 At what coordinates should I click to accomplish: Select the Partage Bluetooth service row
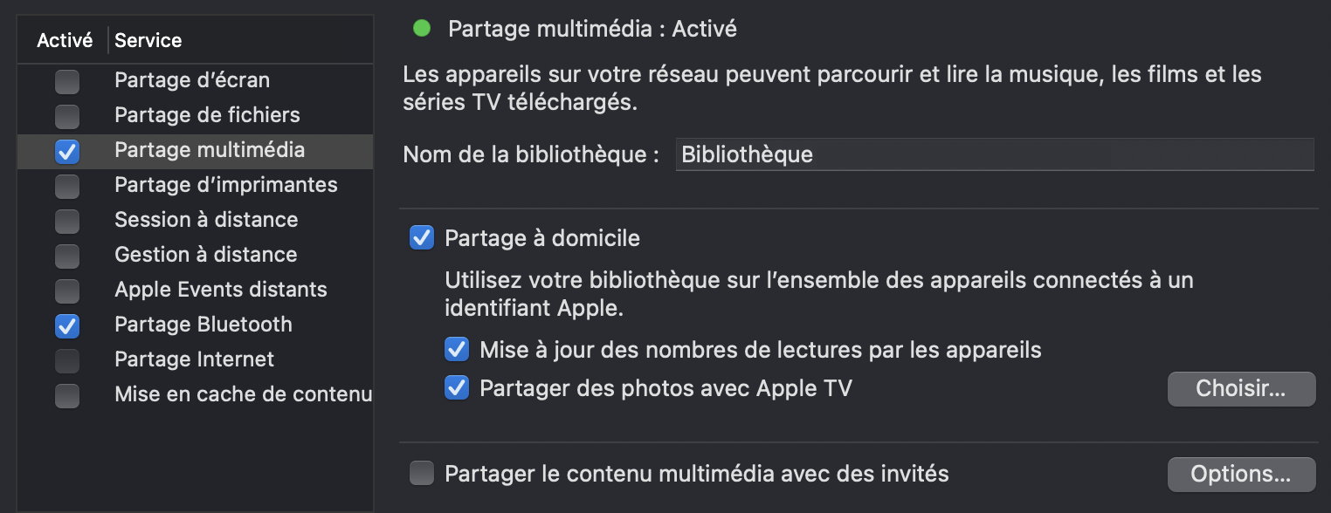203,325
